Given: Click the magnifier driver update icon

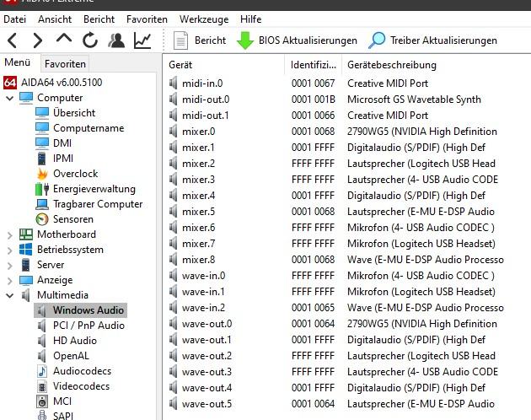Looking at the screenshot, I should click(377, 40).
